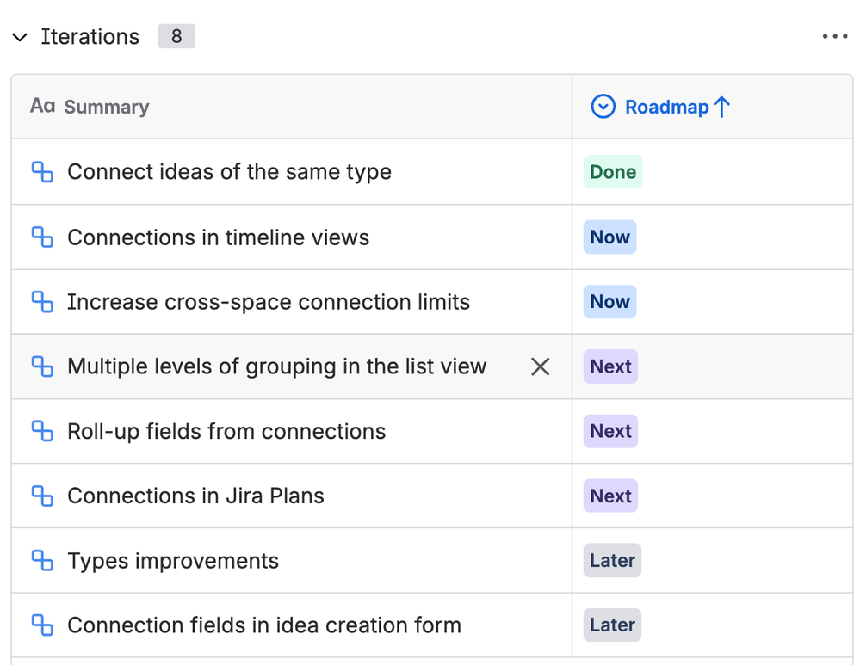Click icon beside Connection fields in idea creation form
Image resolution: width=860 pixels, height=665 pixels.
tap(42, 625)
